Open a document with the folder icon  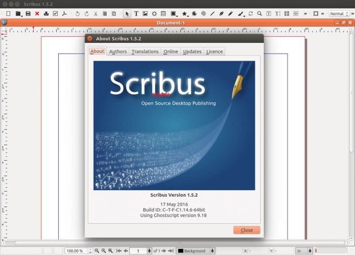coord(18,14)
